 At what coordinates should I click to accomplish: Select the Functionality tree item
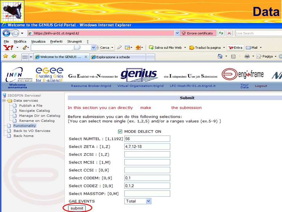tap(25, 126)
